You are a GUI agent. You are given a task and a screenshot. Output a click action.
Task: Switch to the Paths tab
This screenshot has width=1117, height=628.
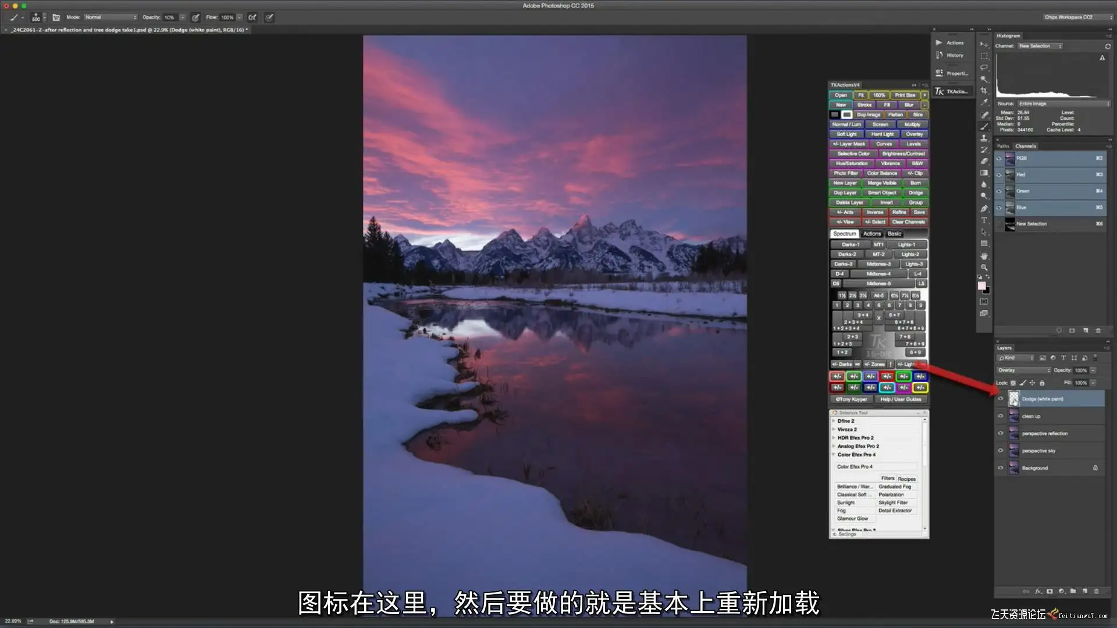[x=1003, y=146]
